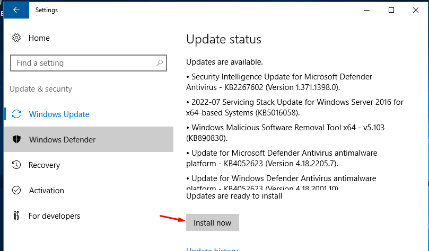
Task: Go to the Home settings page
Action: click(39, 38)
